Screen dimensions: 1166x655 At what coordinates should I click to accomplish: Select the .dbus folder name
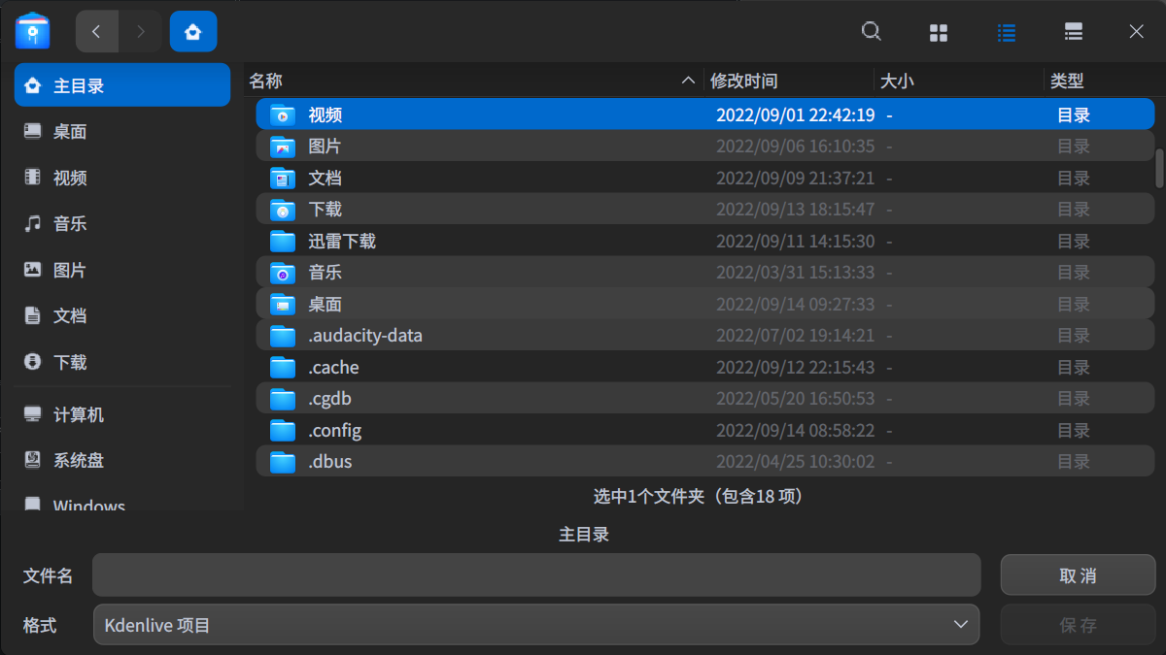(330, 462)
